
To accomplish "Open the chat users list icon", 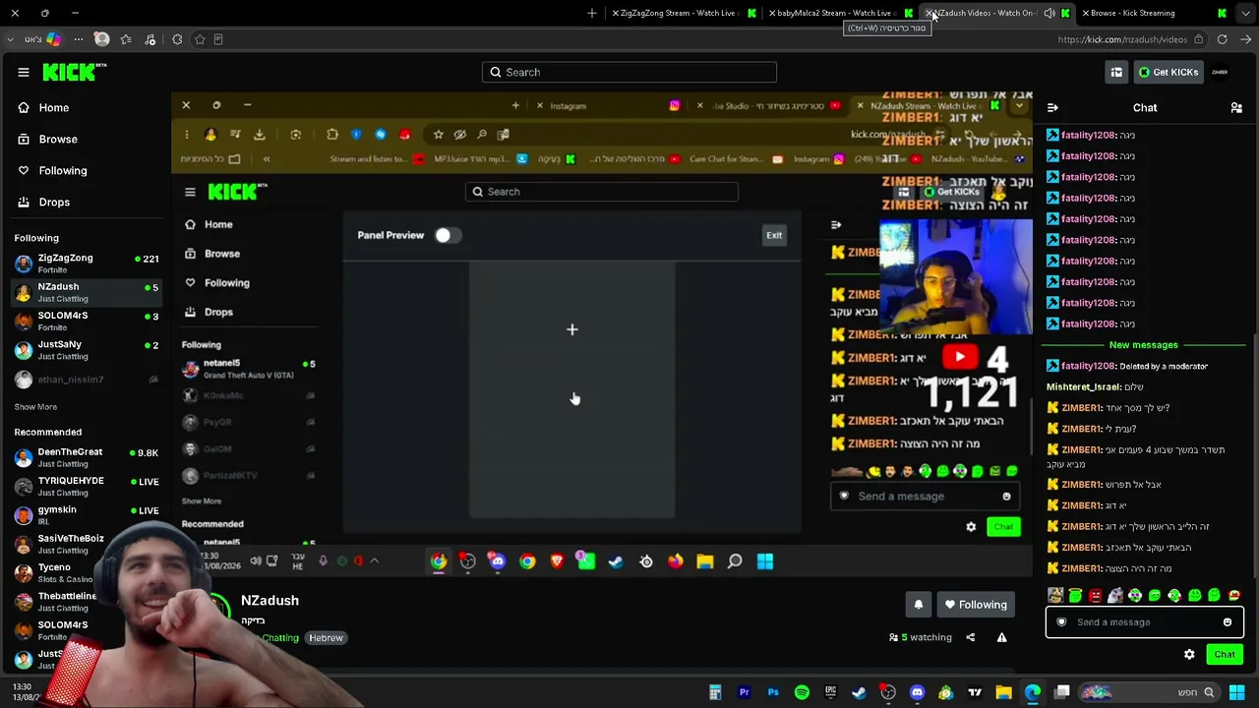I will point(1236,107).
